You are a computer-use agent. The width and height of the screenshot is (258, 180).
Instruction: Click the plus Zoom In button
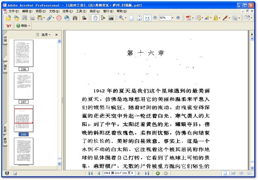[x=178, y=18]
